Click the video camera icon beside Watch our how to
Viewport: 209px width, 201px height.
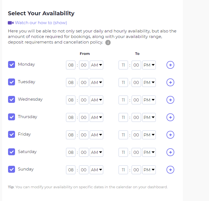coord(11,23)
